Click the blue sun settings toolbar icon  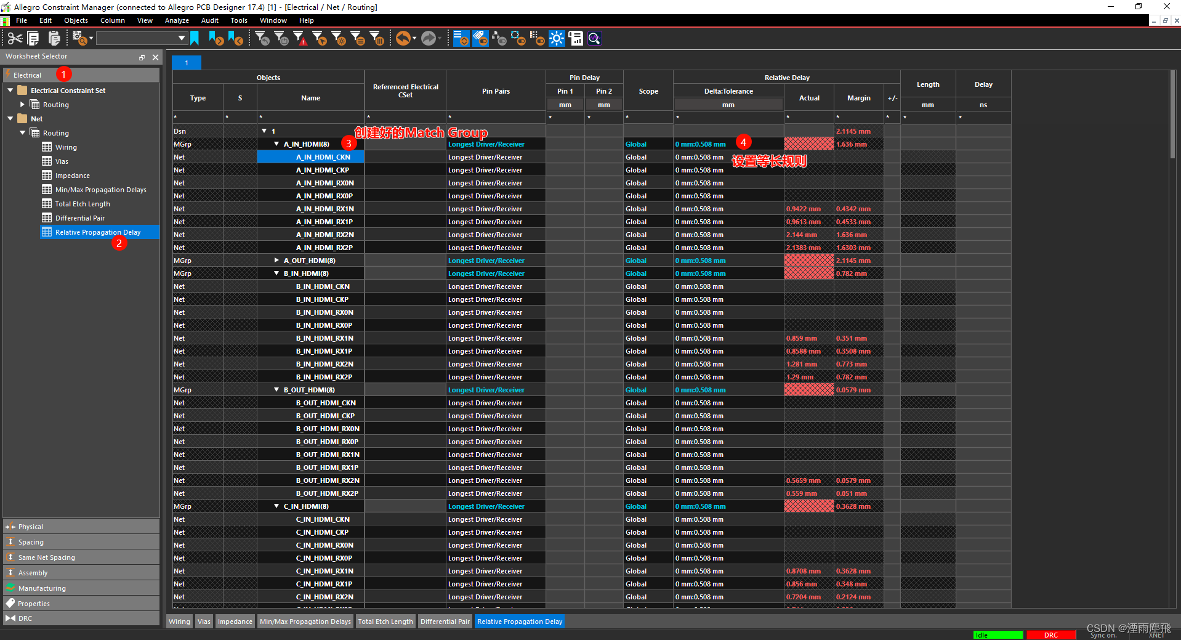click(x=557, y=38)
